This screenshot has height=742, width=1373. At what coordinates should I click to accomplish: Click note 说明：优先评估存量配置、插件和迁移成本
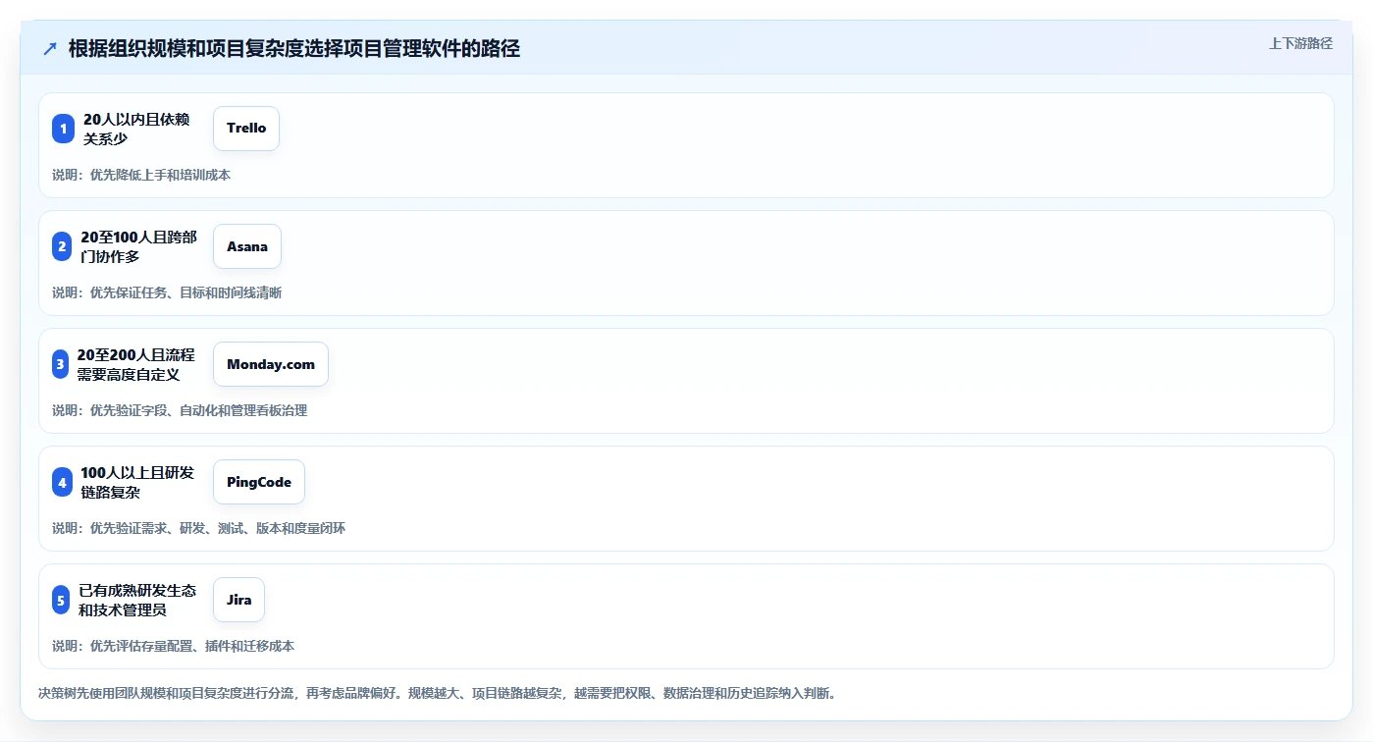pos(173,646)
